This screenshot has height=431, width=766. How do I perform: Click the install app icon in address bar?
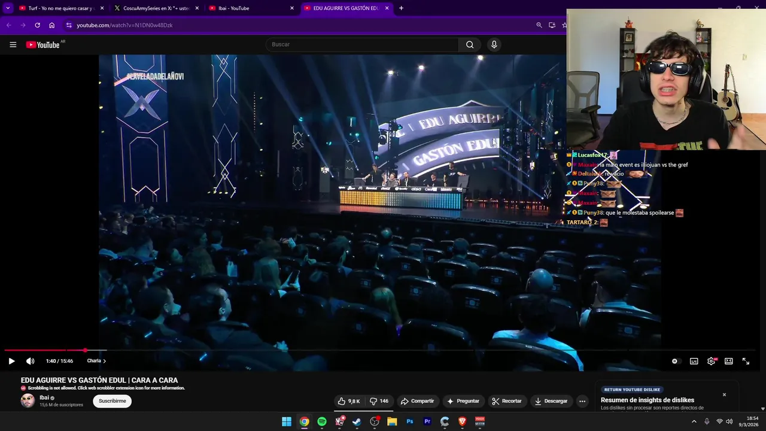point(552,25)
